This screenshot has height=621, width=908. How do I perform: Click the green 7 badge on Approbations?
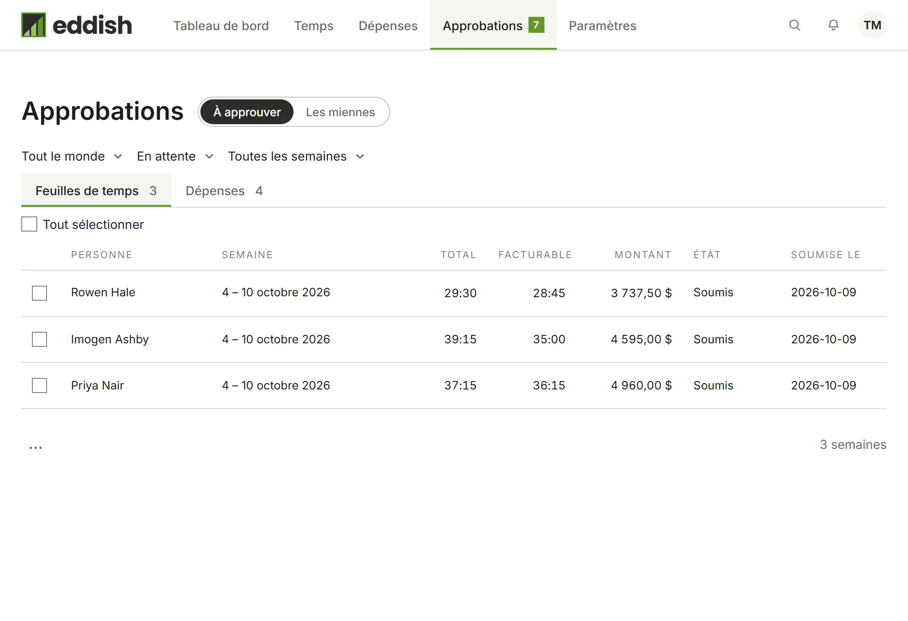536,25
